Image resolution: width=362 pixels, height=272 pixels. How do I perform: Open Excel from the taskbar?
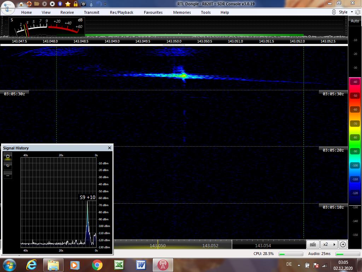coord(119,265)
